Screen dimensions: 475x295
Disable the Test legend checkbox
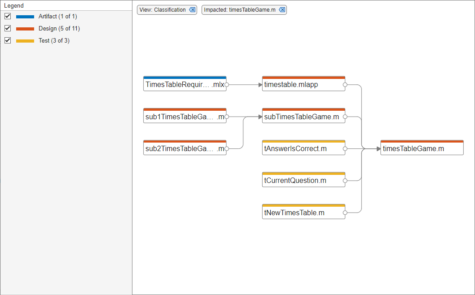[x=8, y=41]
